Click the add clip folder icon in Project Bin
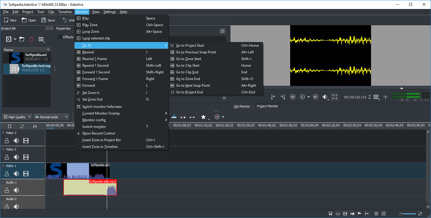 tap(22, 39)
